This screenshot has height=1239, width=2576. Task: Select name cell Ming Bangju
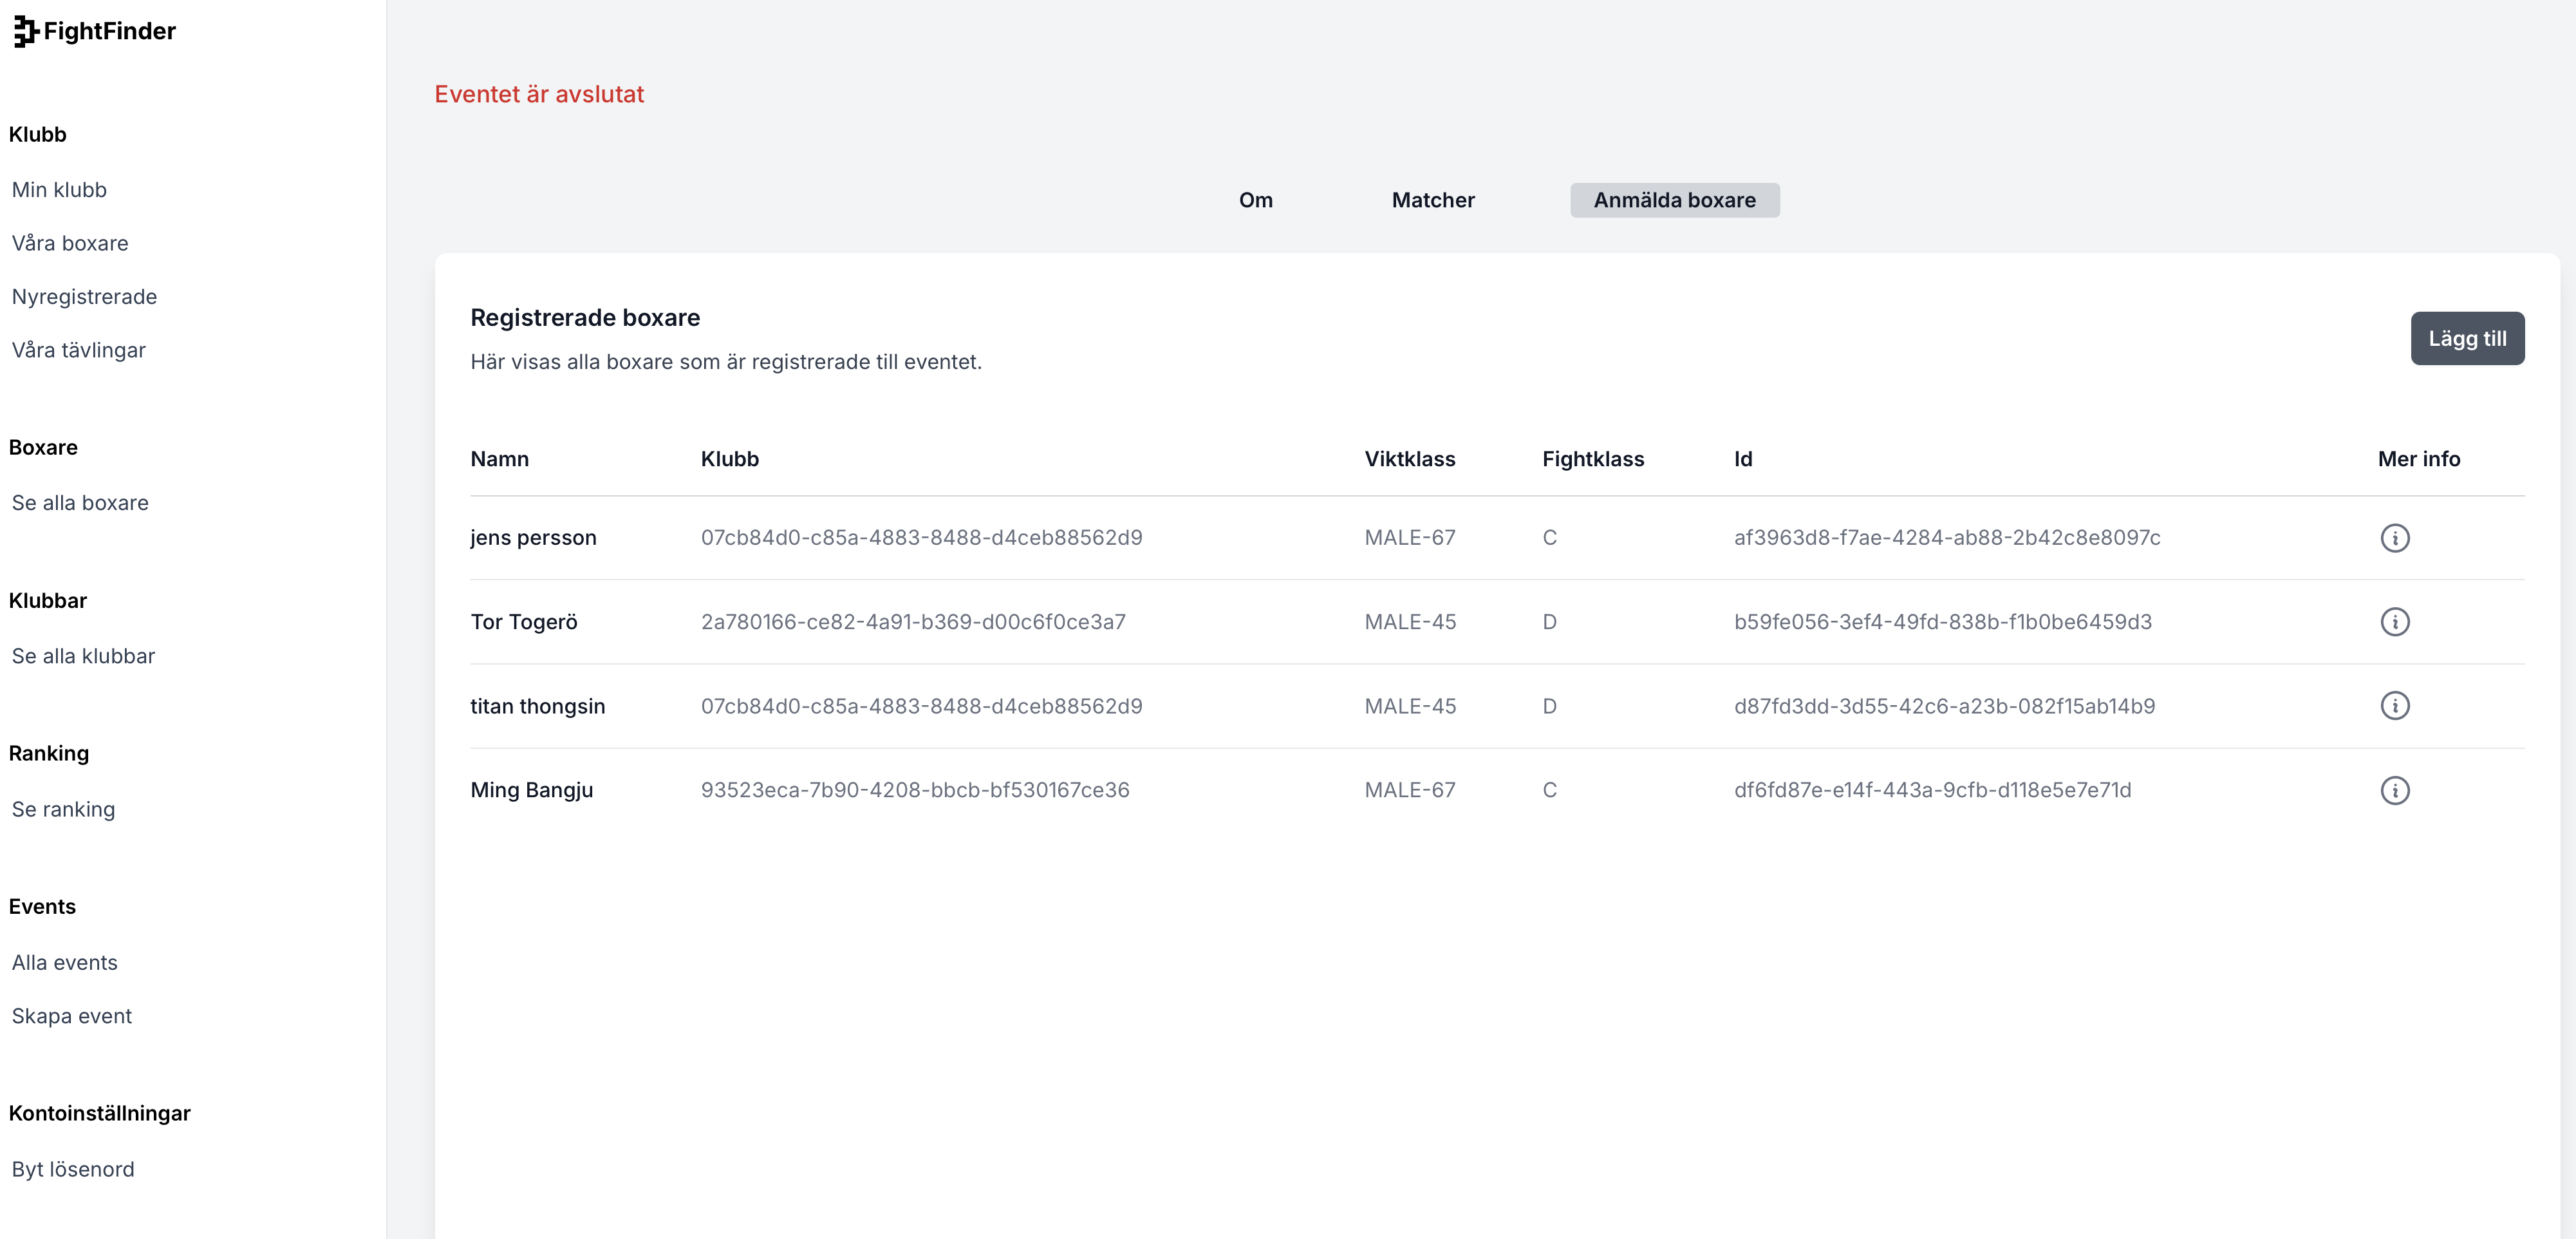point(531,790)
